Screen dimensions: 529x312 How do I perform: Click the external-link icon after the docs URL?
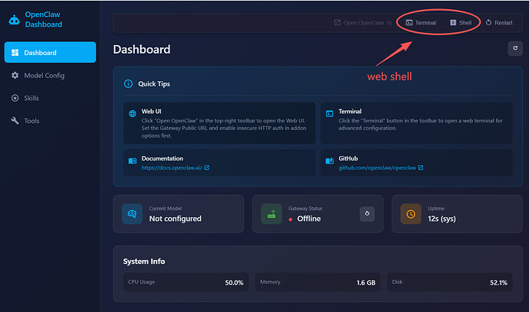coord(207,167)
